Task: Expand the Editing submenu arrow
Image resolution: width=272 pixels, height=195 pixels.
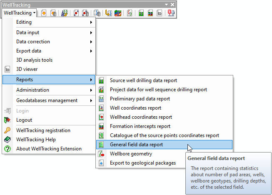Action: click(91, 22)
